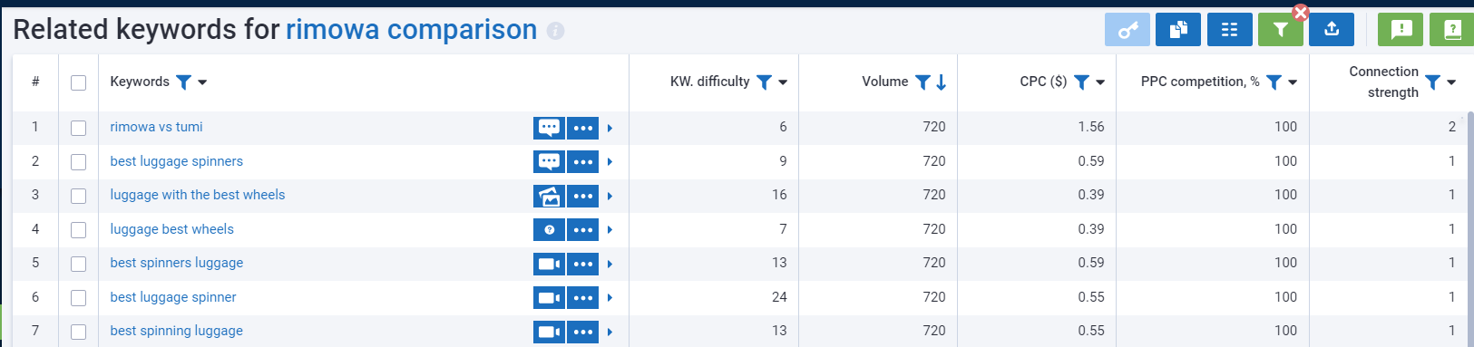1474x347 pixels.
Task: Click the copy keywords icon button
Action: (x=1178, y=30)
